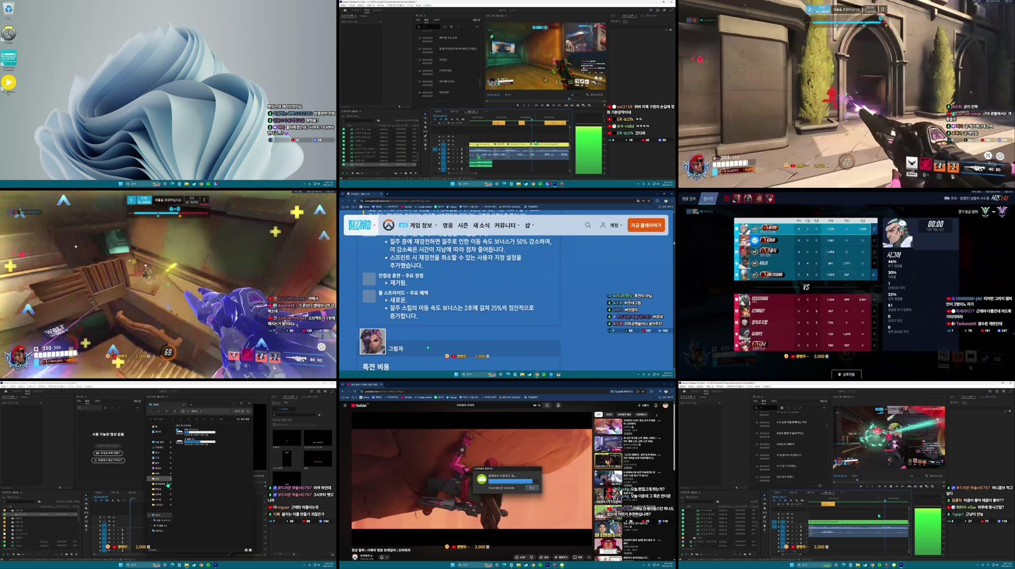Cancel the update download in the progress dialog
The width and height of the screenshot is (1015, 569).
[x=532, y=488]
